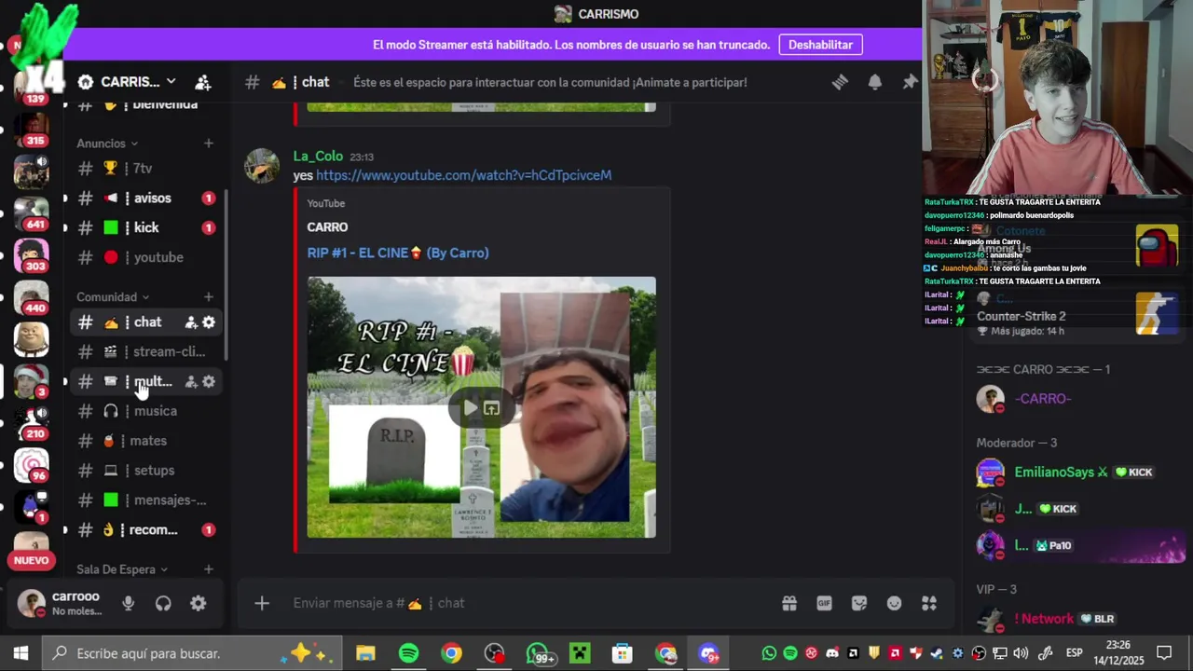Open the avisos channel

[x=146, y=199]
